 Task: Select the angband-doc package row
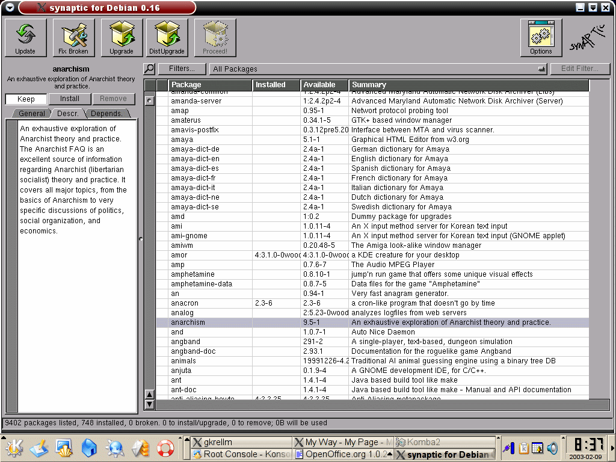[x=372, y=351]
